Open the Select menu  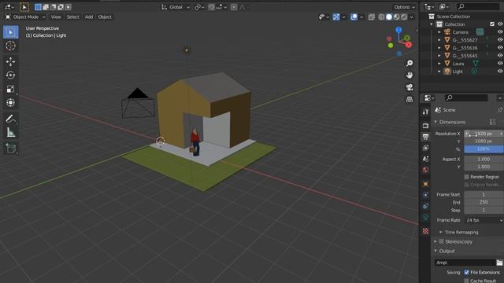pos(72,17)
